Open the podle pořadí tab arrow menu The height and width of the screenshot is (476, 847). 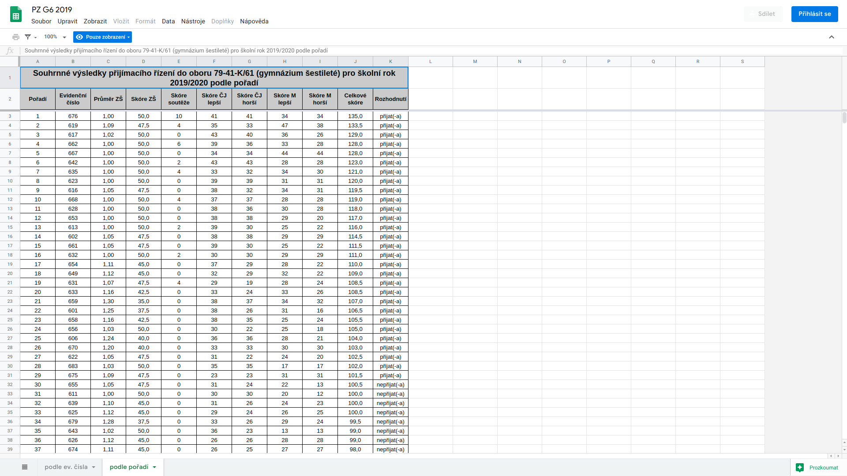154,467
